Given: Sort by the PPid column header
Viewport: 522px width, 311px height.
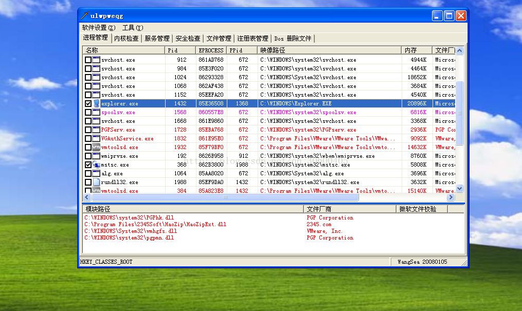Looking at the screenshot, I should point(242,50).
